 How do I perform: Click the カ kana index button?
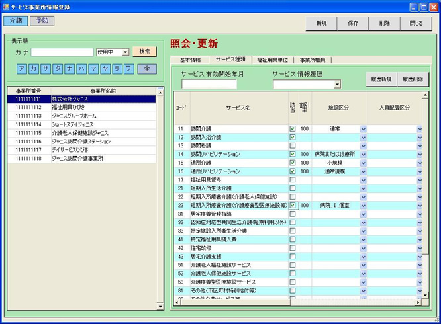point(35,69)
